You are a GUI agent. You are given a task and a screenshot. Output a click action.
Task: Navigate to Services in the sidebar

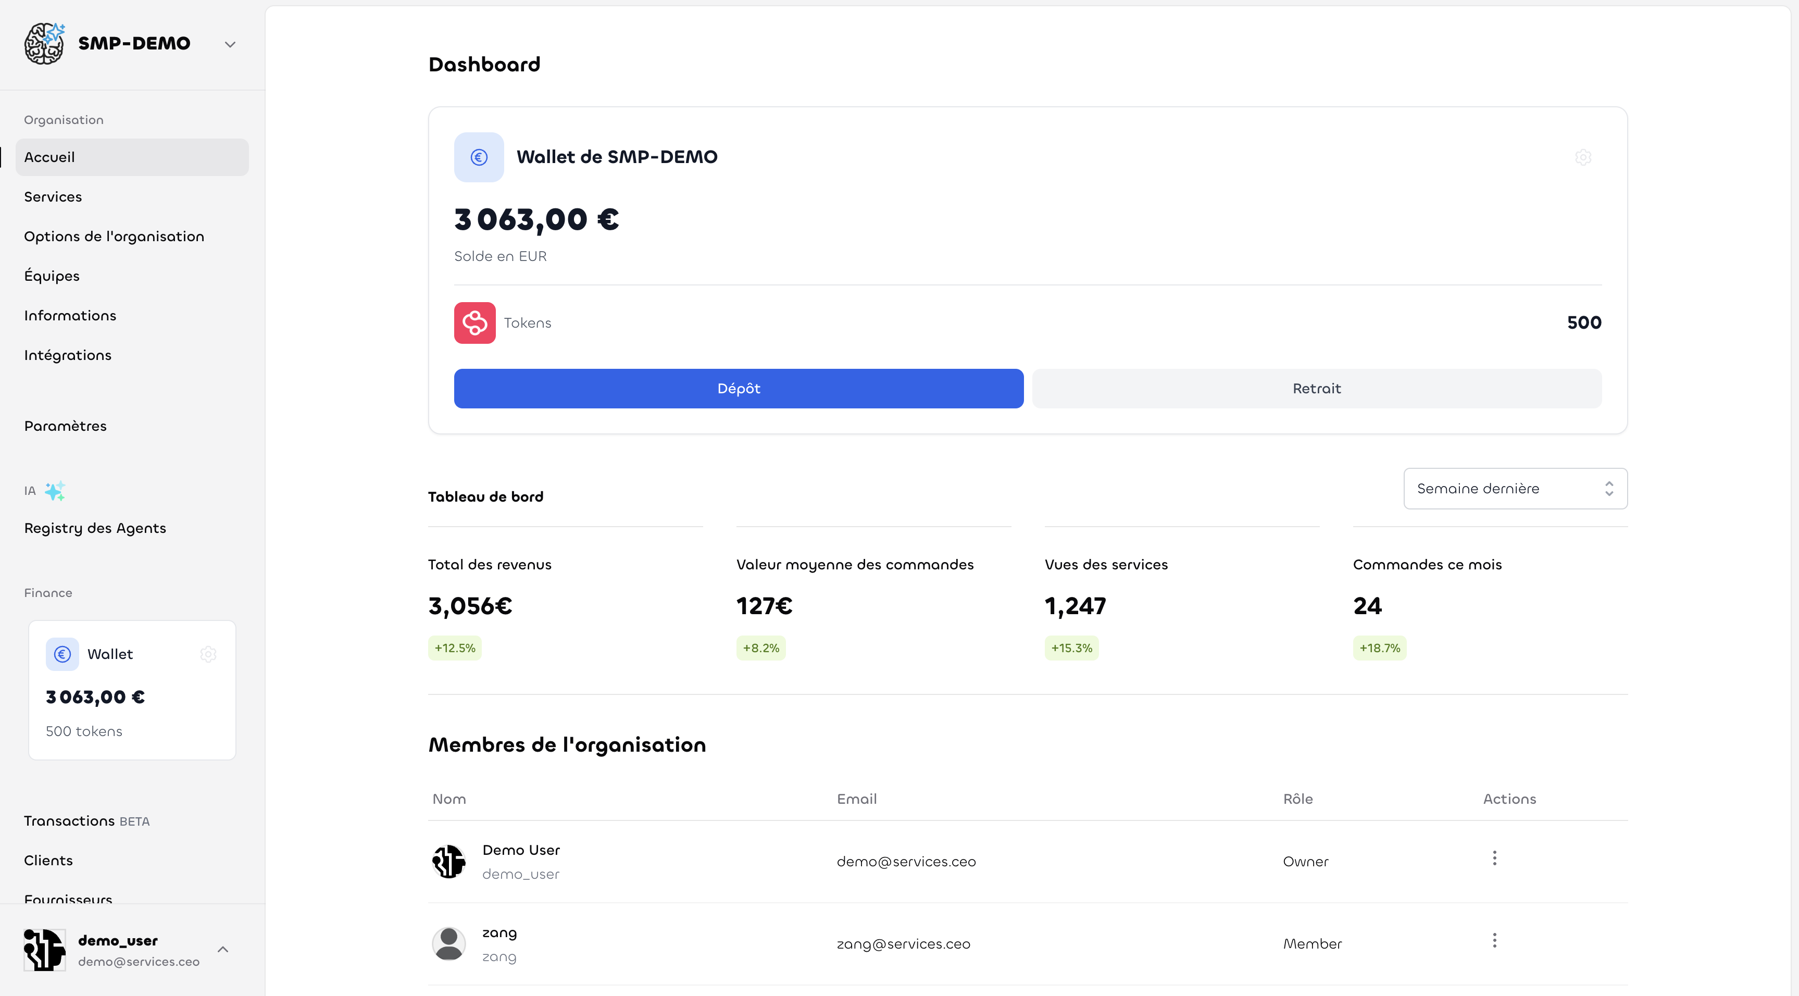(x=53, y=196)
